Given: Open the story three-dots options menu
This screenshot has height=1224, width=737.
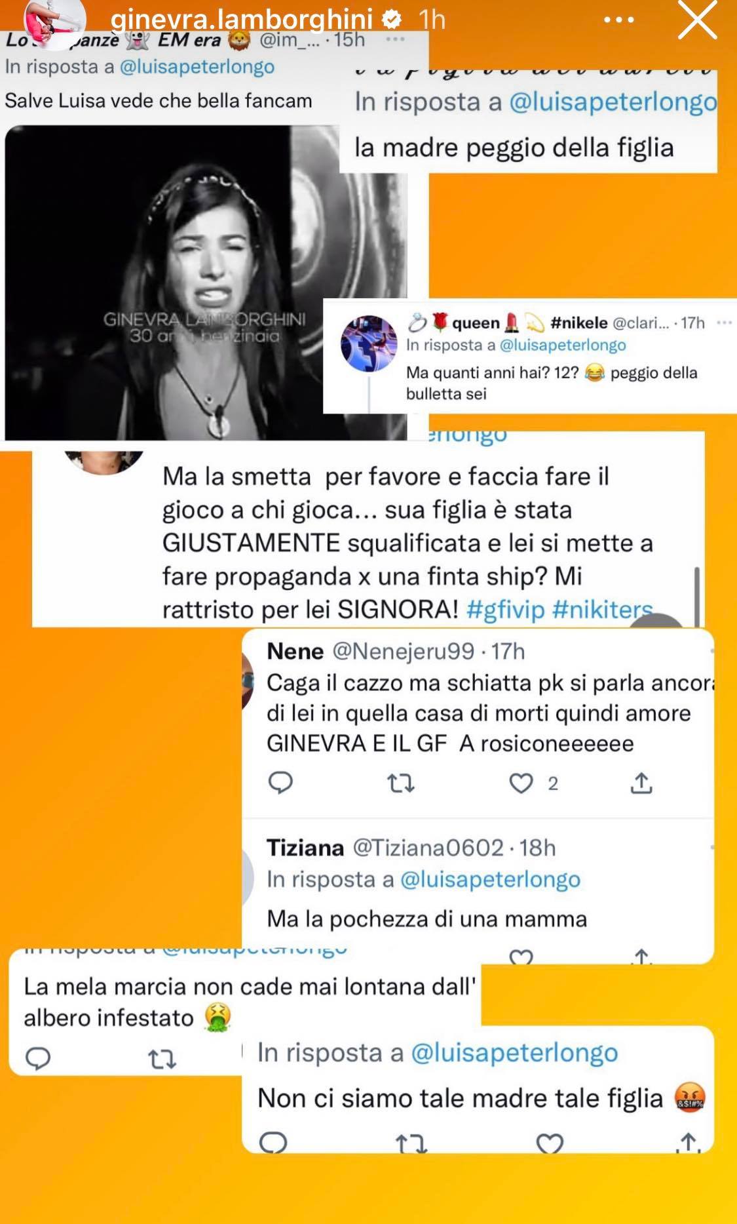Looking at the screenshot, I should click(x=618, y=20).
